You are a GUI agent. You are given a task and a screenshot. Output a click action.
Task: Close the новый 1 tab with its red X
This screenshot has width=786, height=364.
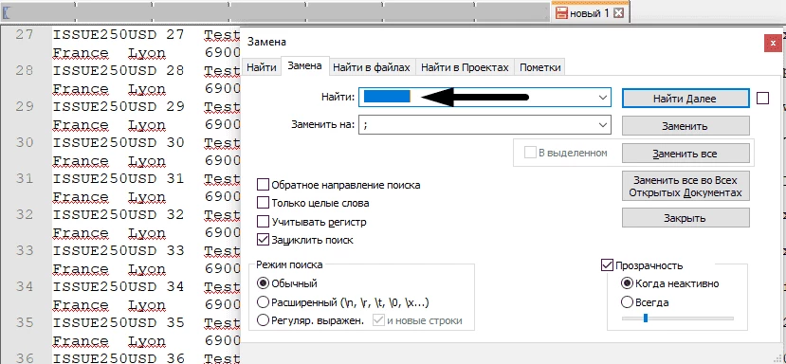pos(619,13)
